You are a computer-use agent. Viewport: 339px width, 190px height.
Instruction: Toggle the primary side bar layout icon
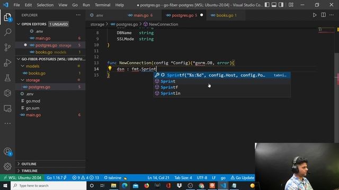pyautogui.click(x=267, y=5)
